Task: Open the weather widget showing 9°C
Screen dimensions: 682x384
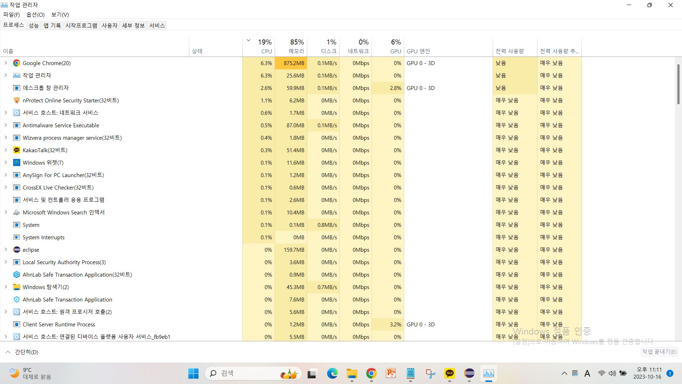Action: (x=30, y=373)
